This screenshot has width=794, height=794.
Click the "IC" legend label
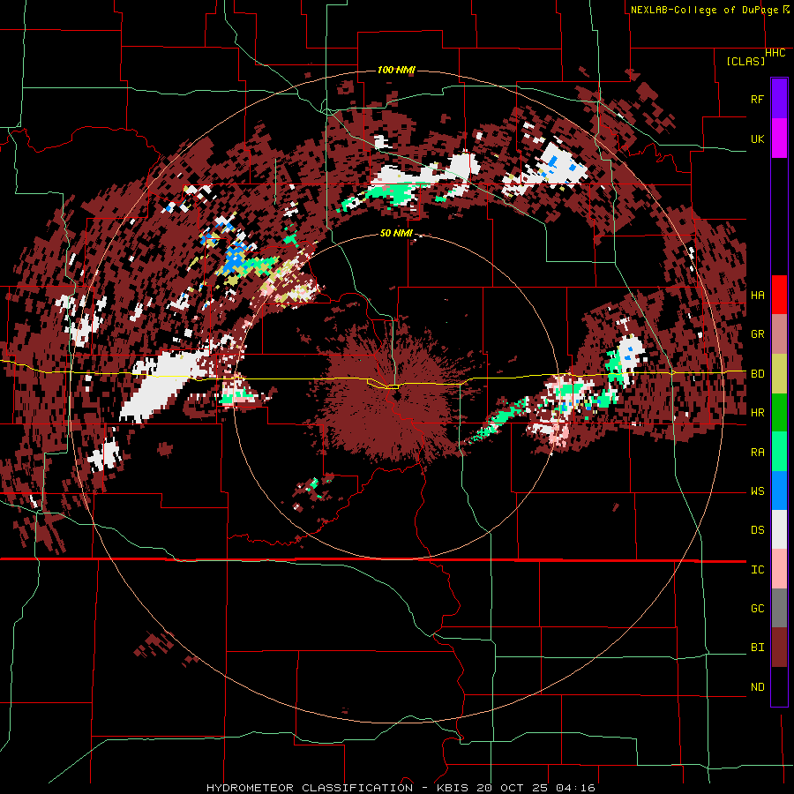pos(758,570)
